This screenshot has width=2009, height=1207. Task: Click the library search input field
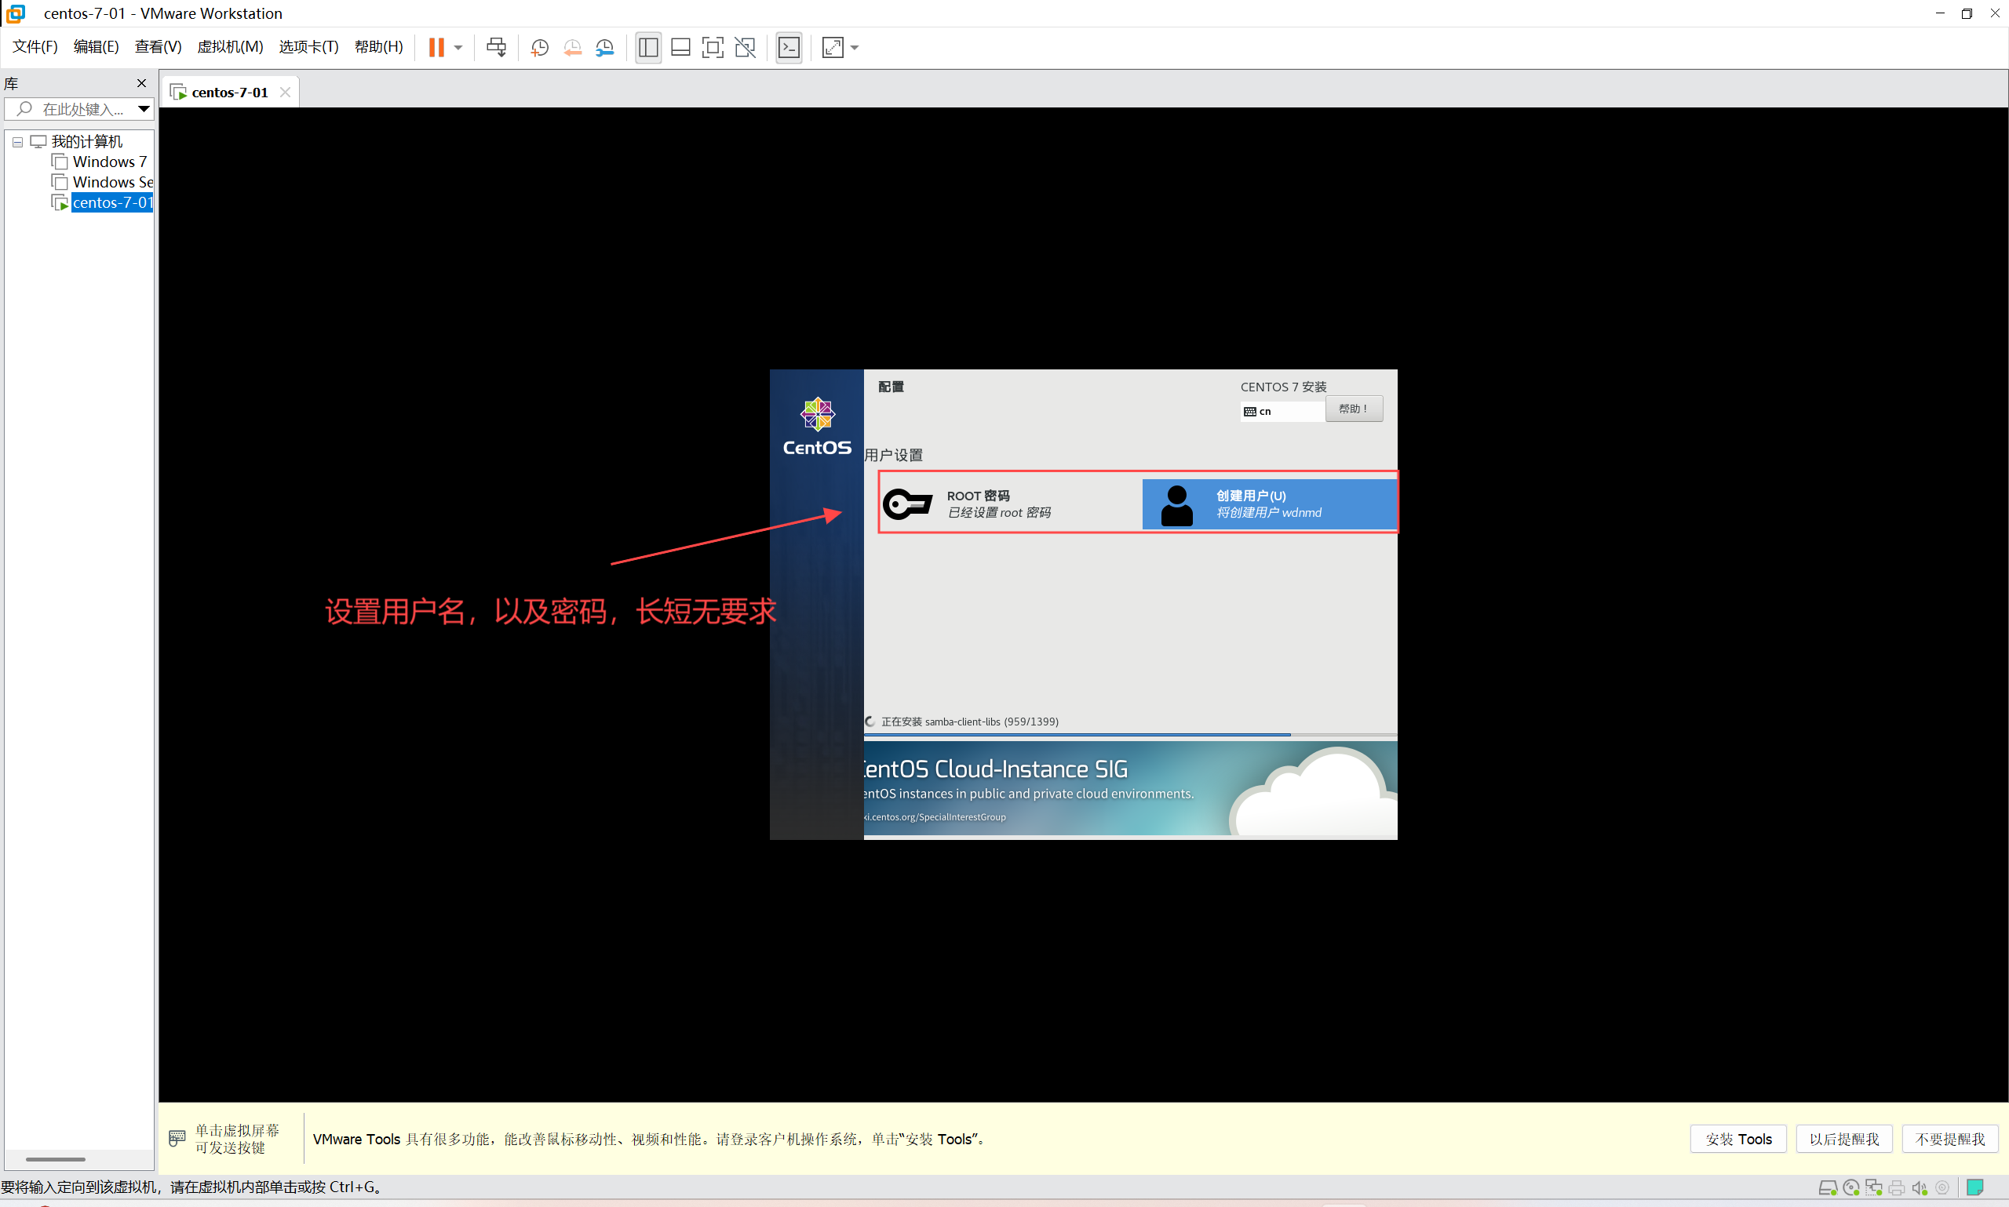(82, 108)
